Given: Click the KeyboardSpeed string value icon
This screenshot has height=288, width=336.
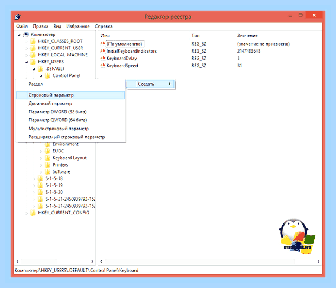Looking at the screenshot, I should [102, 65].
